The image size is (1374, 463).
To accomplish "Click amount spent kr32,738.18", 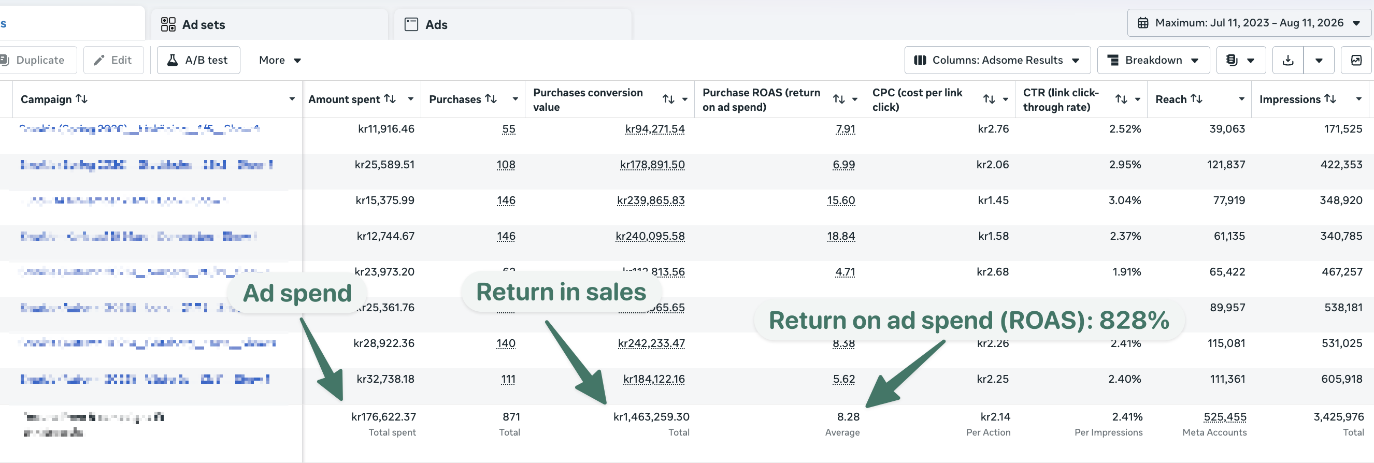I will pos(385,379).
